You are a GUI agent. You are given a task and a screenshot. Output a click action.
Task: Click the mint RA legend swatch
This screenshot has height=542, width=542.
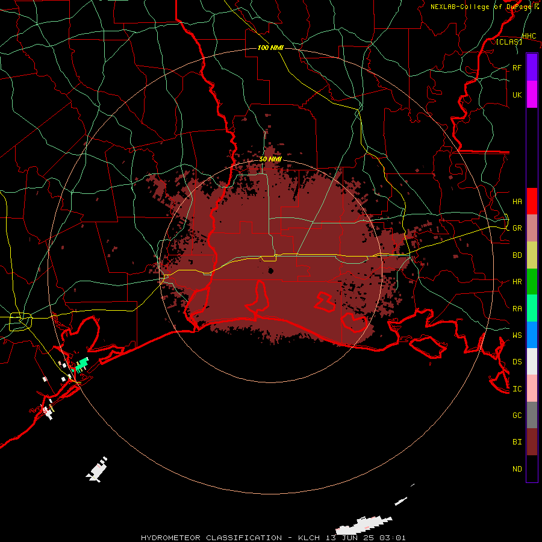click(532, 308)
